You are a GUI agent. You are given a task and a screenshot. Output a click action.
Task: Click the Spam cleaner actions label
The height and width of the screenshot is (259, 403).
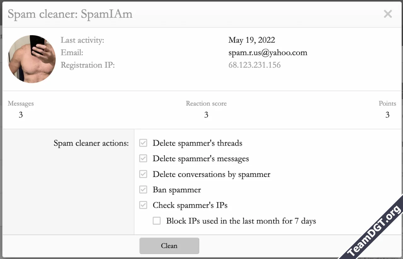point(91,143)
